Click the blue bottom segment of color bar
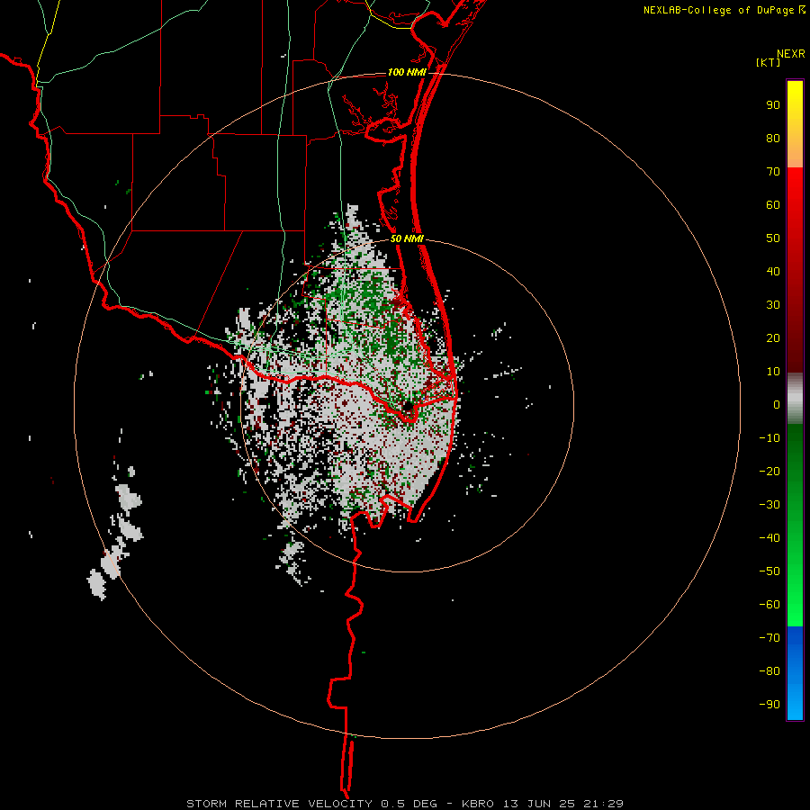Screen dimensions: 810x810 coord(795,673)
